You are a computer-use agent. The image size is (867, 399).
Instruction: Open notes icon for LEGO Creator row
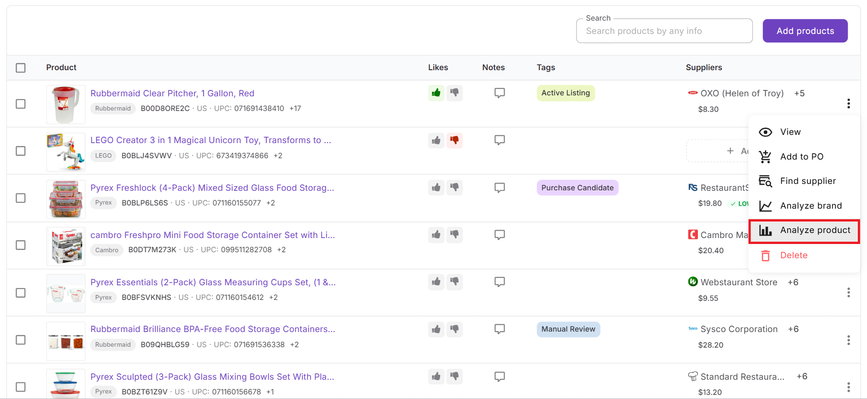[499, 140]
